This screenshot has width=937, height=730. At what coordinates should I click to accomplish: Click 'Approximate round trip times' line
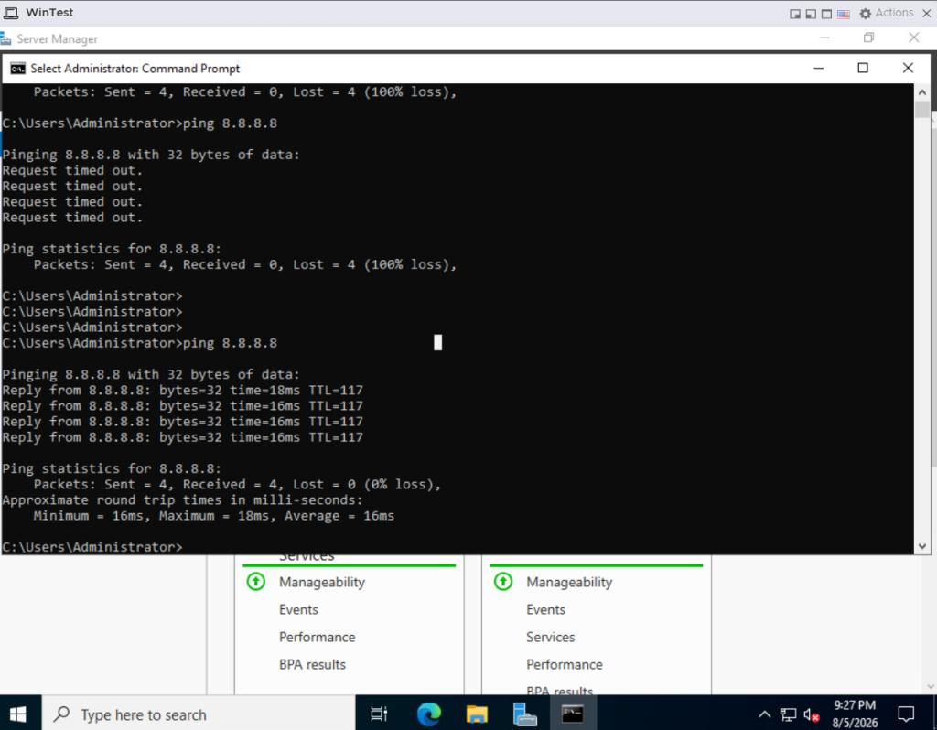(182, 500)
